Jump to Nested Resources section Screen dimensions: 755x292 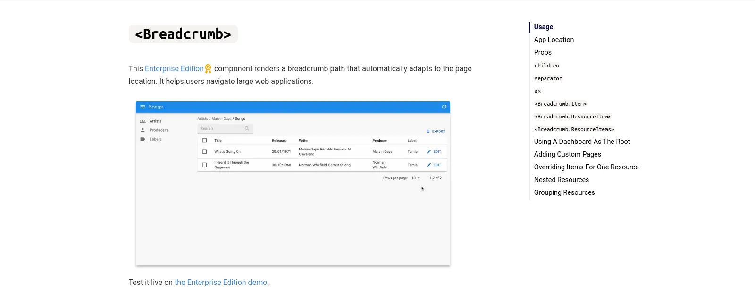pos(561,180)
